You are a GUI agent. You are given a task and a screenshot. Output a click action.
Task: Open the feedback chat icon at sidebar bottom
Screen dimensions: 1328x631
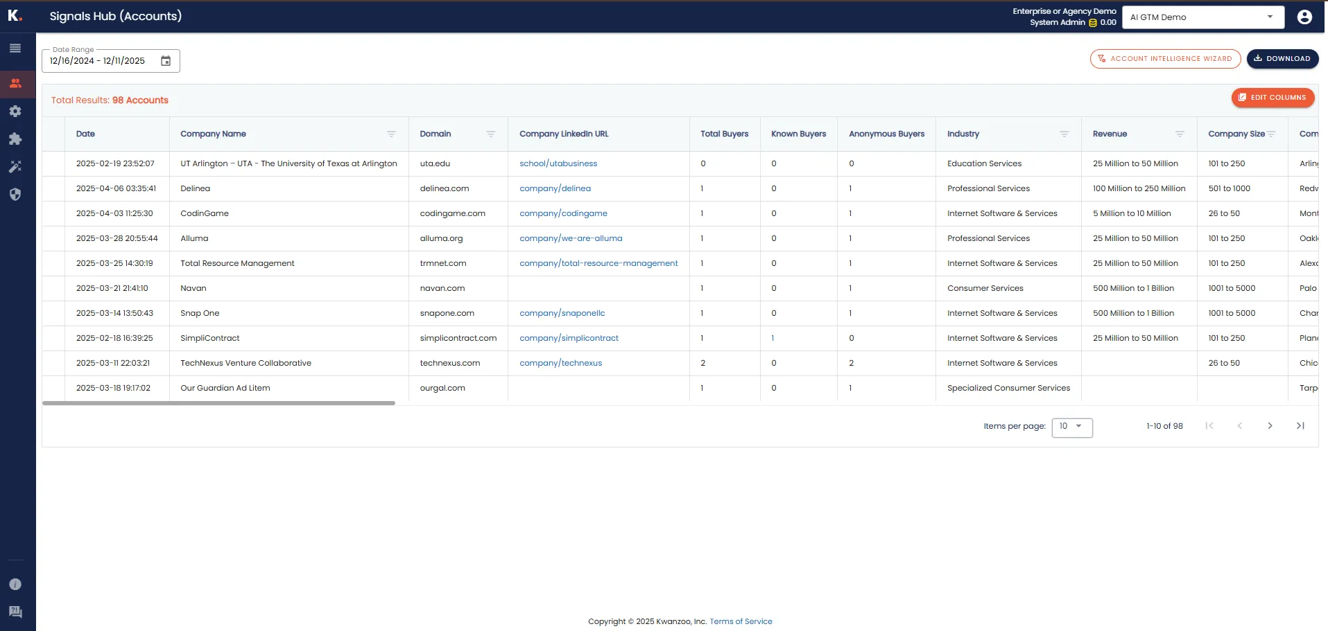(15, 612)
